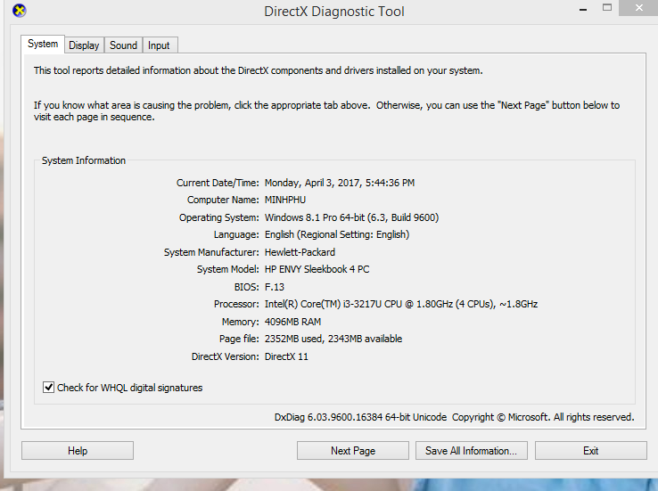Click the BIOS value F.13
Image resolution: width=658 pixels, height=491 pixels.
pos(275,287)
